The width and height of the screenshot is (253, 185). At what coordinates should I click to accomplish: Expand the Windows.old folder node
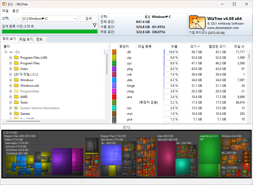click(10, 85)
